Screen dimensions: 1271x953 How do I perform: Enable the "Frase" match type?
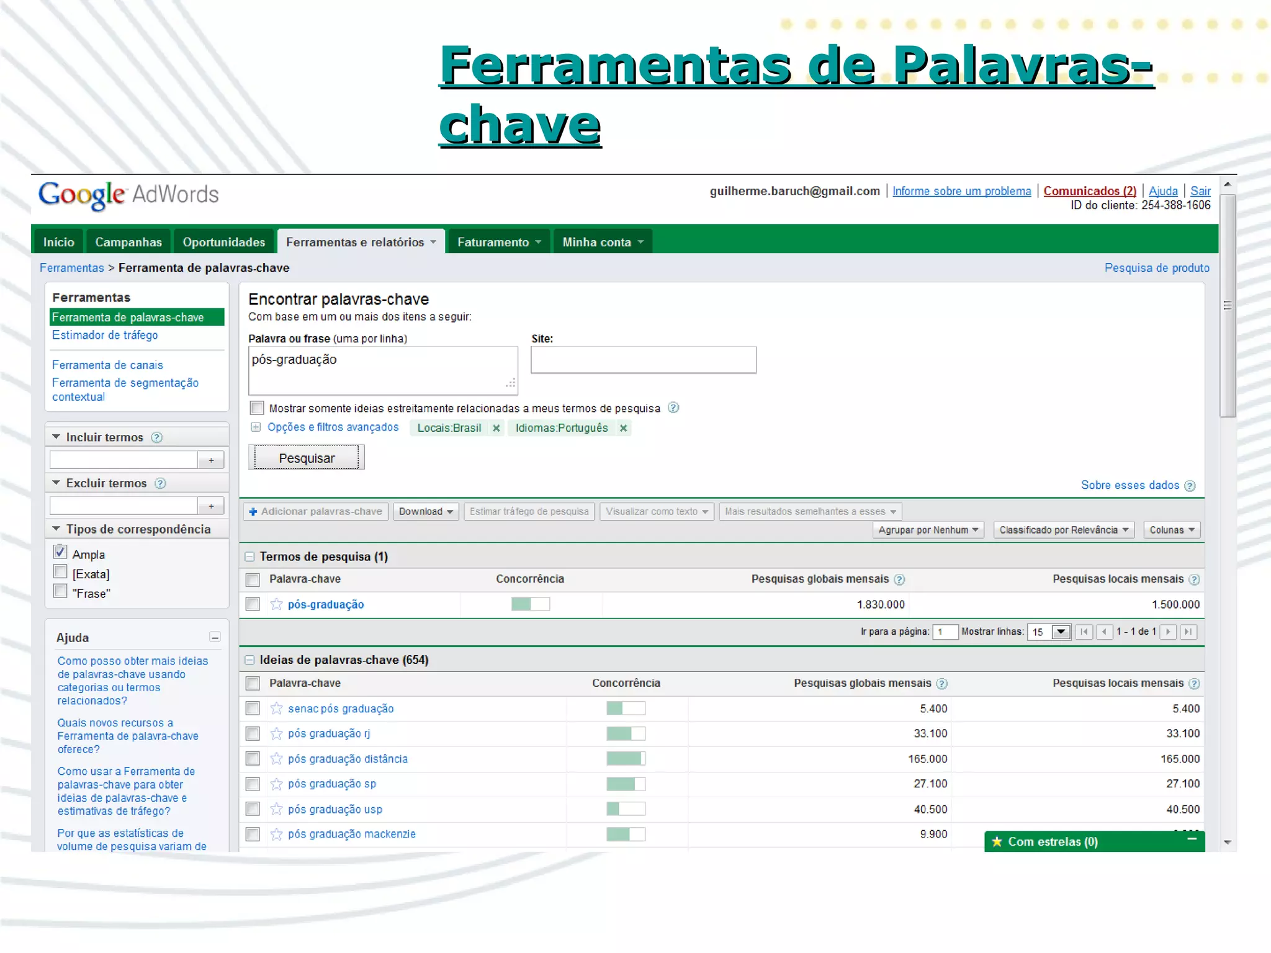pos(60,591)
